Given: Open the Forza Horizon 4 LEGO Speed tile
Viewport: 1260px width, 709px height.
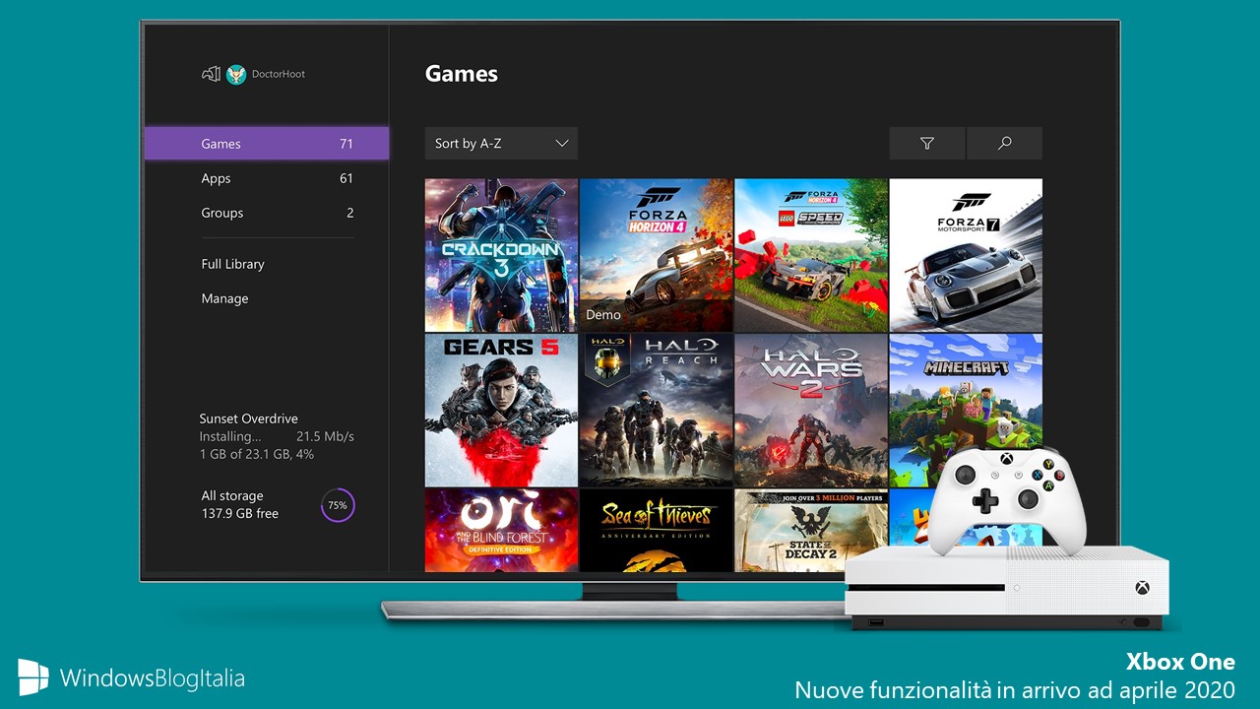Looking at the screenshot, I should [x=811, y=255].
